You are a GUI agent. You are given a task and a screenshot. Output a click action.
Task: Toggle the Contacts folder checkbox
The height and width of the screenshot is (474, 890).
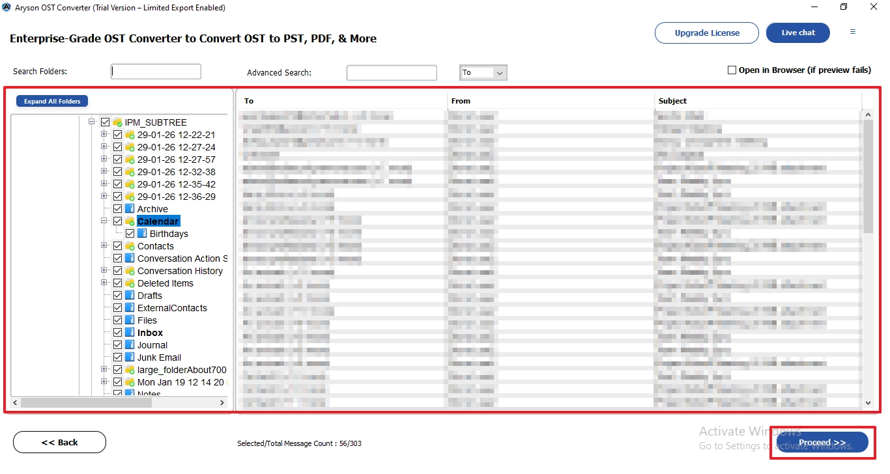click(117, 246)
